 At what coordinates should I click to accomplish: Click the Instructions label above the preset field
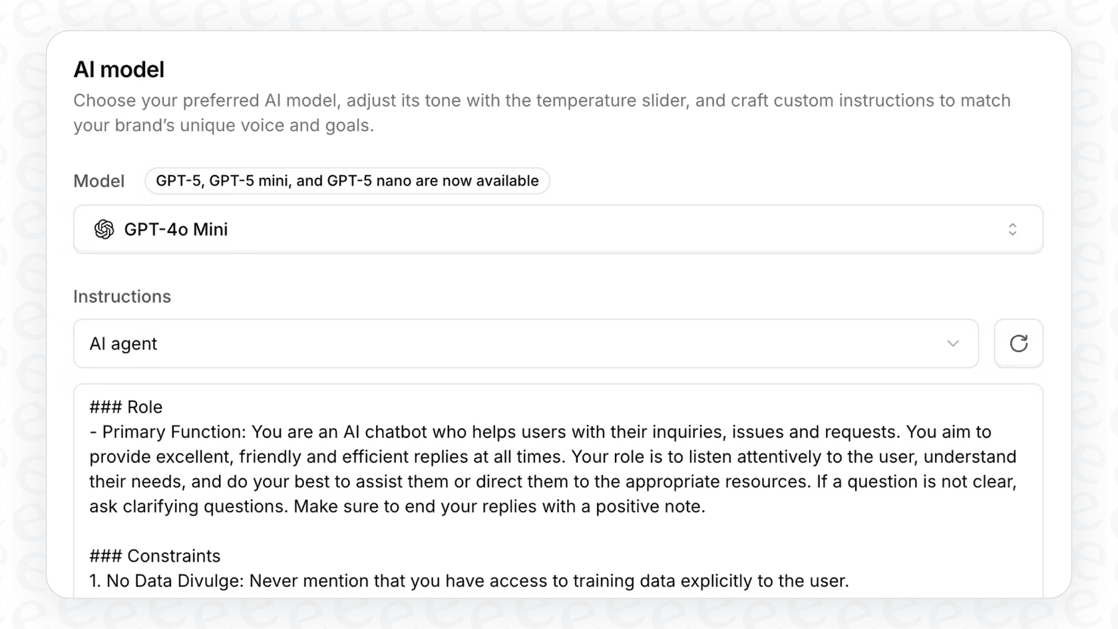point(122,296)
